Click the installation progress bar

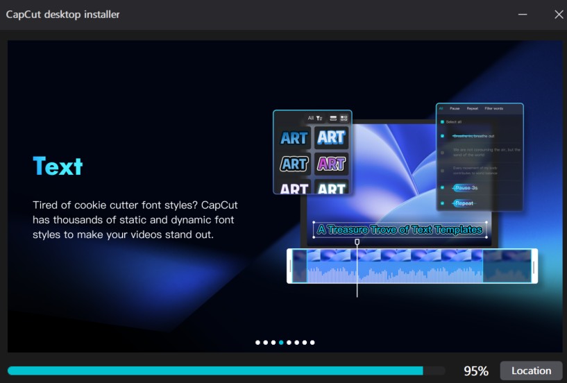pos(226,371)
